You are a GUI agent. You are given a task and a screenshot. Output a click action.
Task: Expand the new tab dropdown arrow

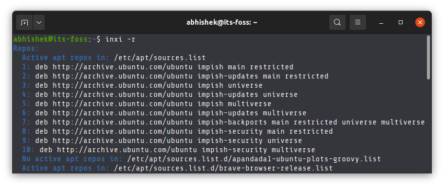[39, 23]
